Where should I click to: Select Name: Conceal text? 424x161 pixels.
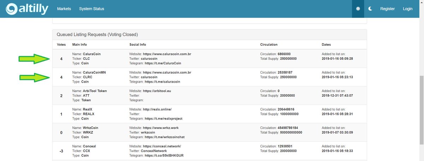click(84, 146)
